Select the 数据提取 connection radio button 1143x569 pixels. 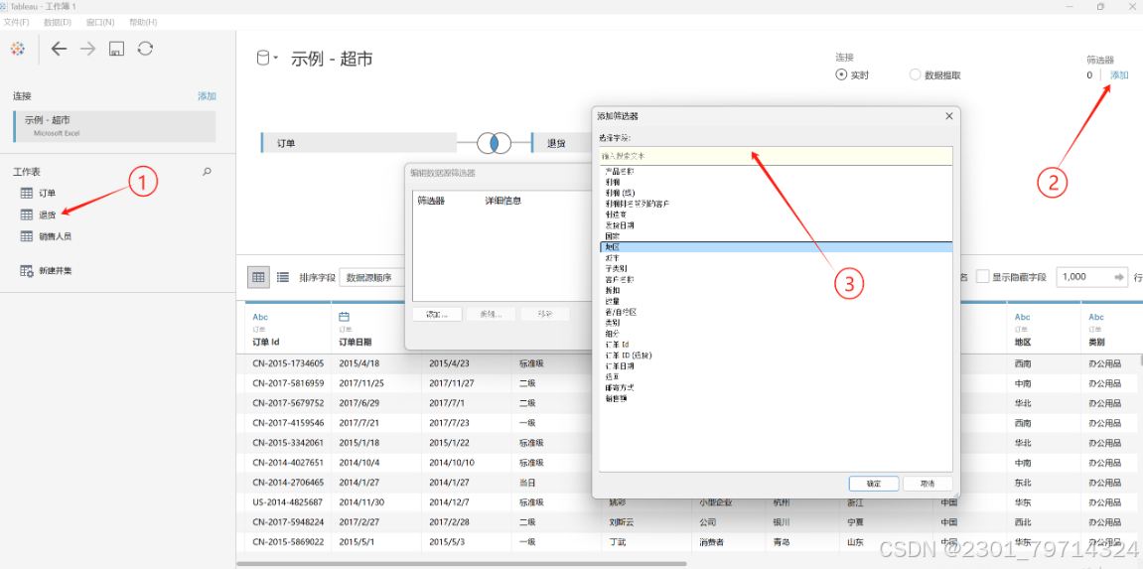(915, 74)
